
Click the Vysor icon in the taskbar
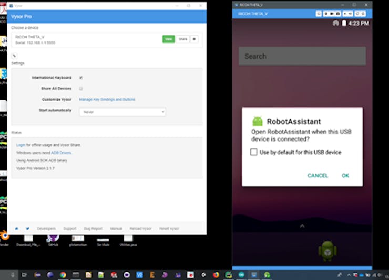pyautogui.click(x=254, y=275)
